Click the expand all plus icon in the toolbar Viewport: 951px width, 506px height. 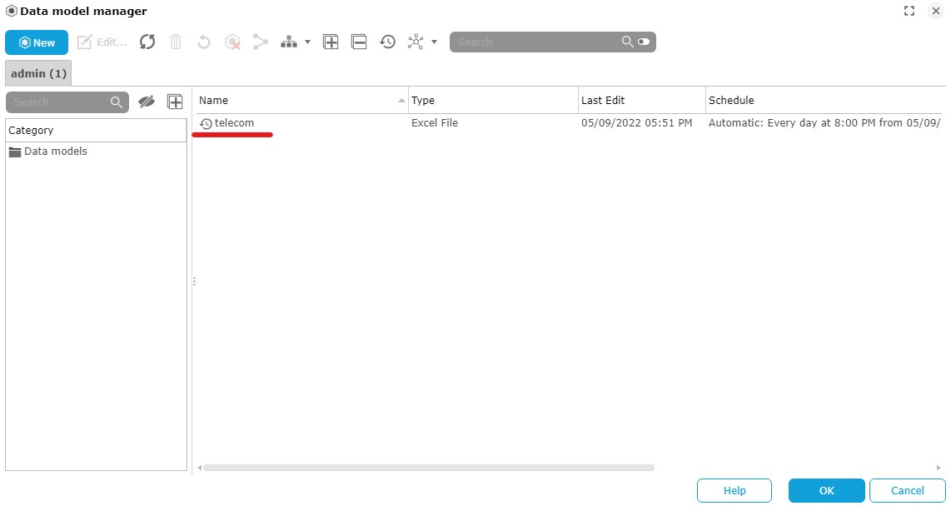[331, 42]
